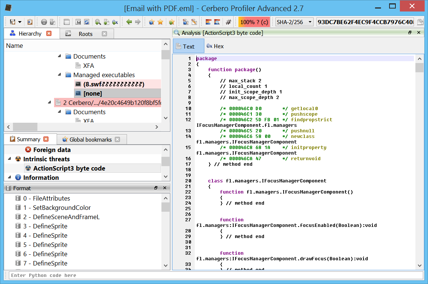428x284 pixels.
Task: Click the save-layout floppy window icon
Action: (78, 22)
